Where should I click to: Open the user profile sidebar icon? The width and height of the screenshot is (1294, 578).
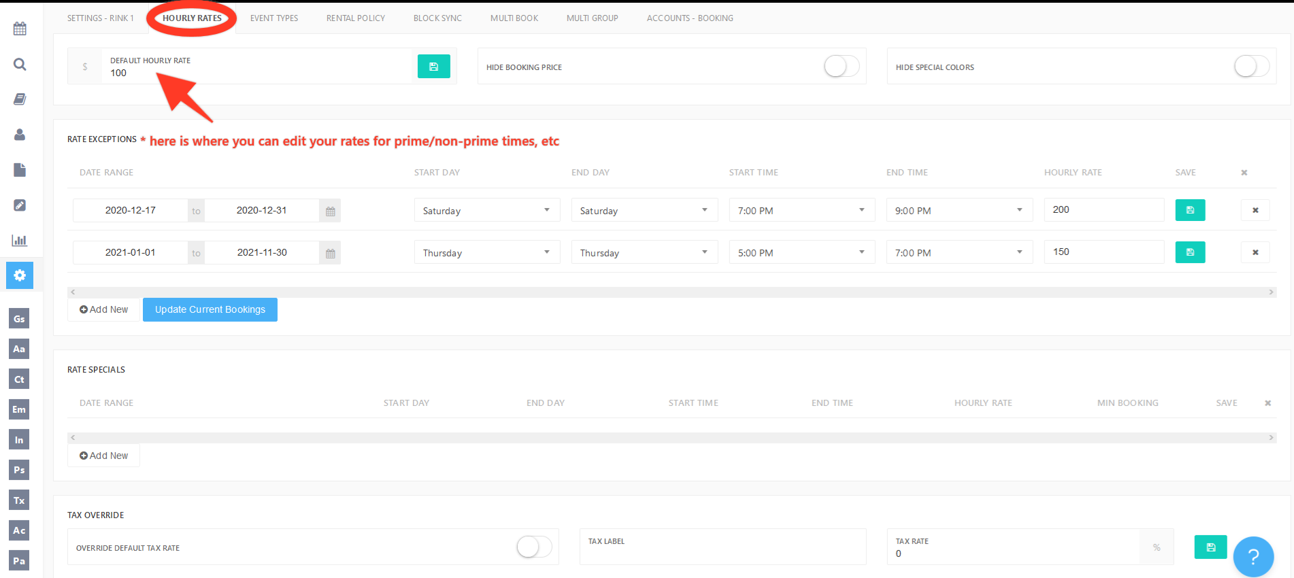point(20,135)
